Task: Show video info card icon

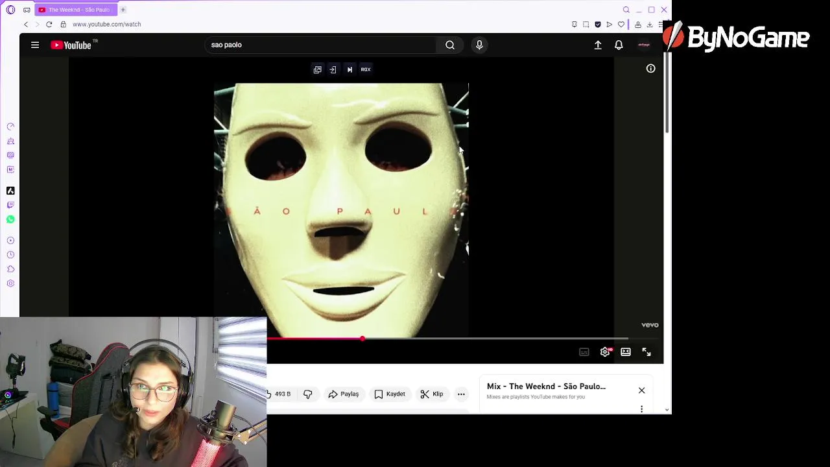Action: [650, 68]
